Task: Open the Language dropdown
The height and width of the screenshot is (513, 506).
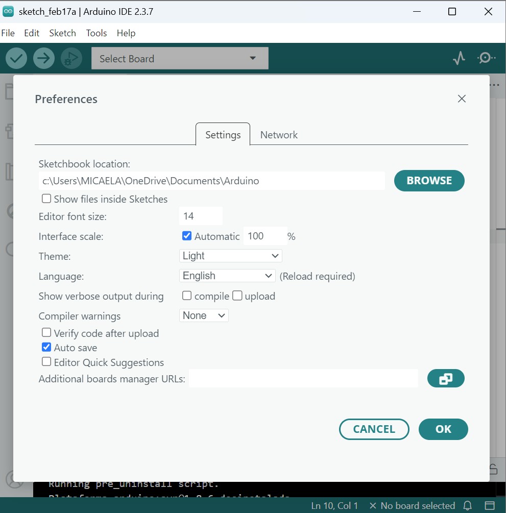Action: point(227,276)
